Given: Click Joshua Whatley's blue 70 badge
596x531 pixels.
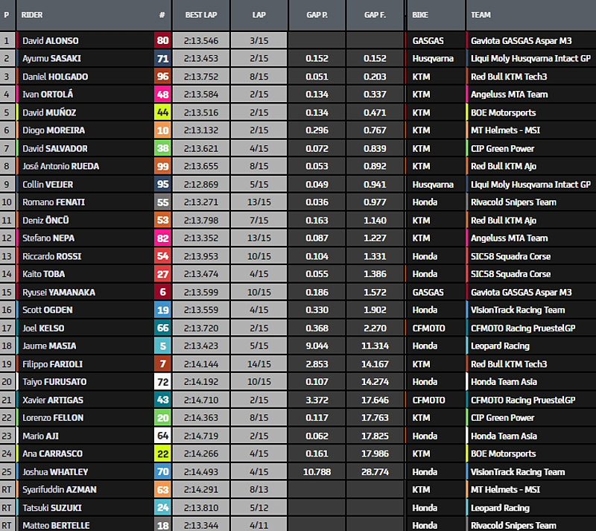Looking at the screenshot, I should tap(162, 471).
